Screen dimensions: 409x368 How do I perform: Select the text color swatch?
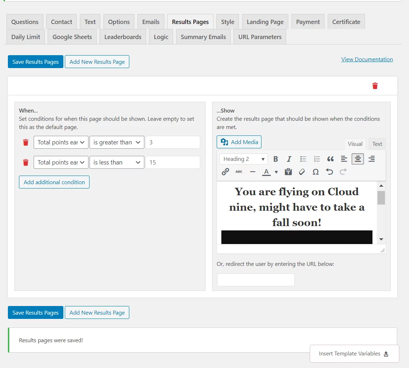pyautogui.click(x=266, y=172)
